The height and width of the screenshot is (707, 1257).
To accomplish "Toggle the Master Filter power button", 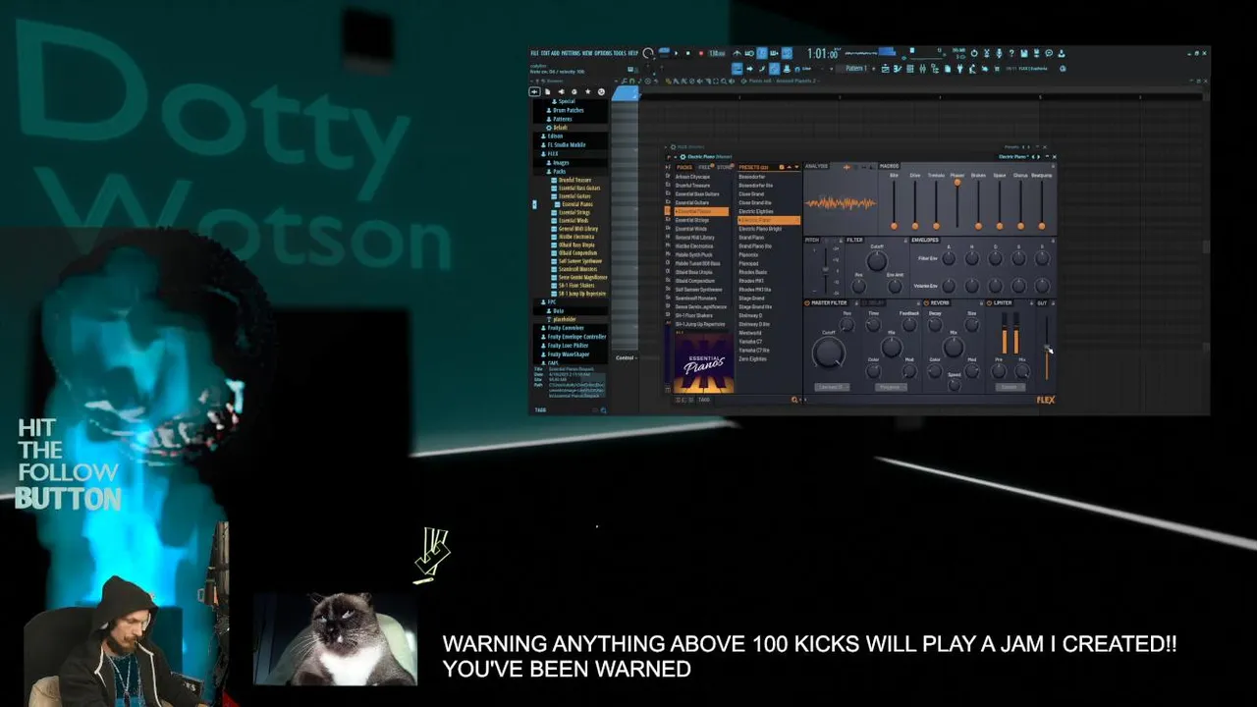I will (x=806, y=302).
